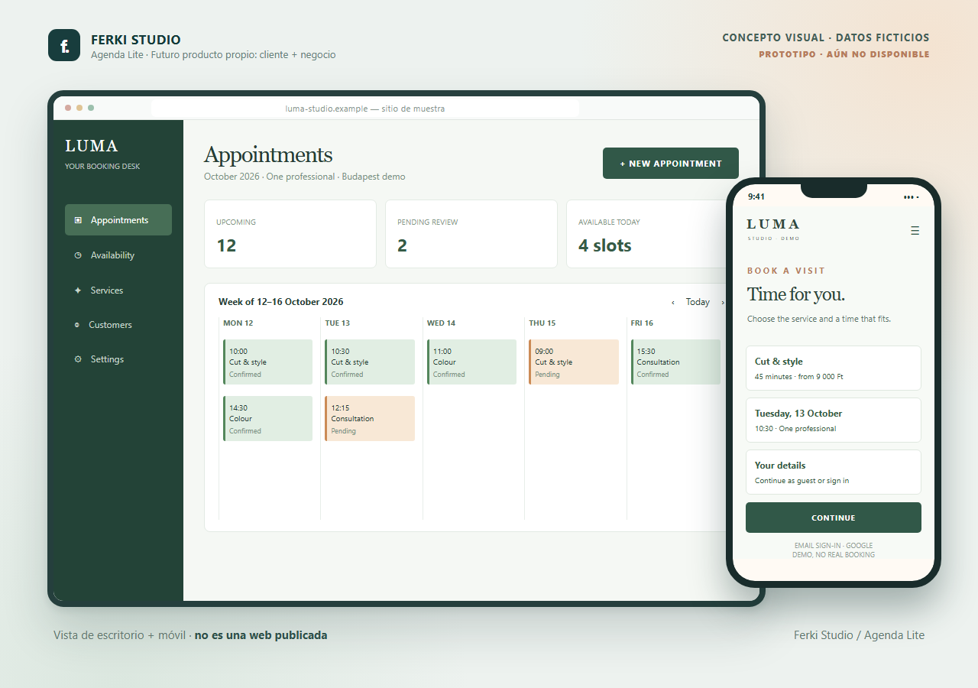
Task: Open Monday 14:30 Colour appointment
Action: 267,419
